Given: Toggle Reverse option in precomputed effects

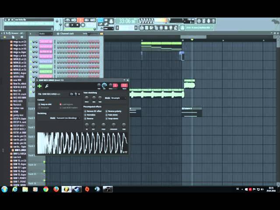Looking at the screenshot, I should (89, 119).
